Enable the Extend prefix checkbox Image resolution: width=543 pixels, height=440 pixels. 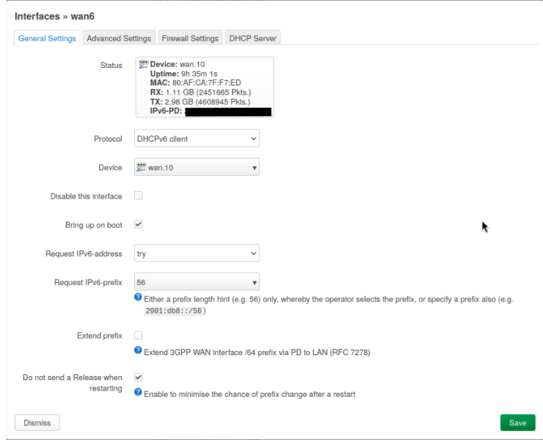coord(138,335)
